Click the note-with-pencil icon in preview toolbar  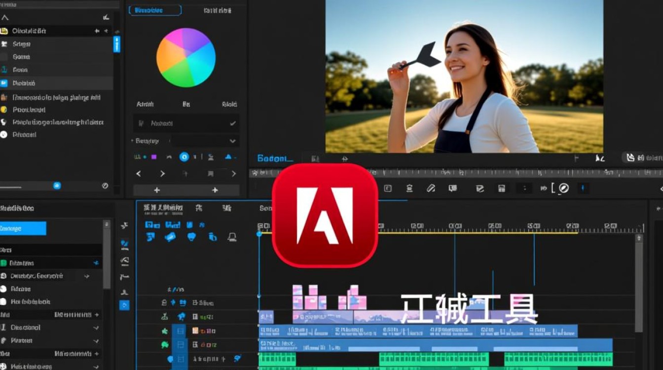[479, 188]
